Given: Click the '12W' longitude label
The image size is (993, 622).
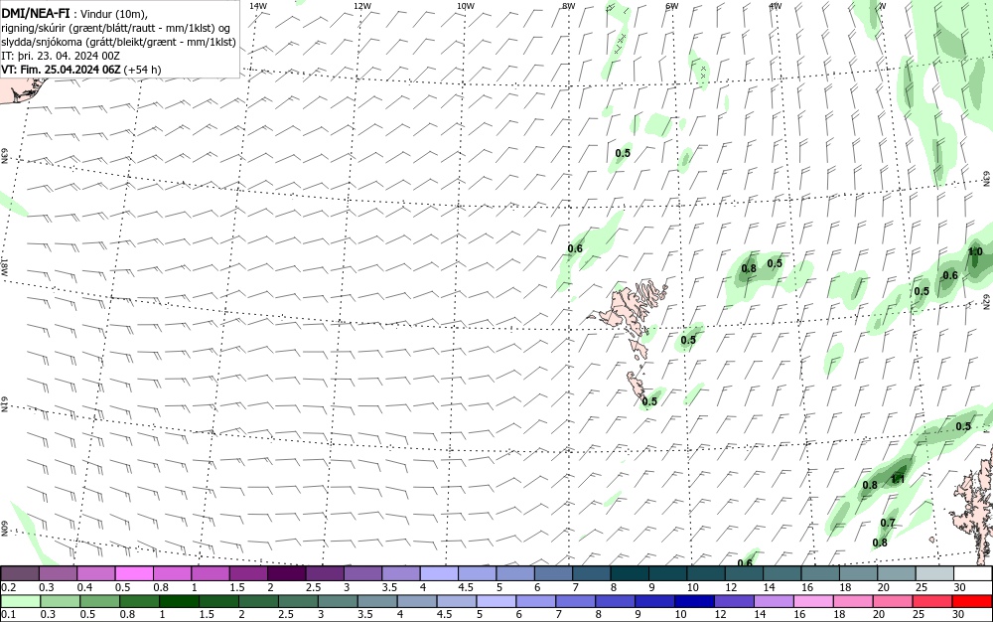Looking at the screenshot, I should tap(361, 6).
